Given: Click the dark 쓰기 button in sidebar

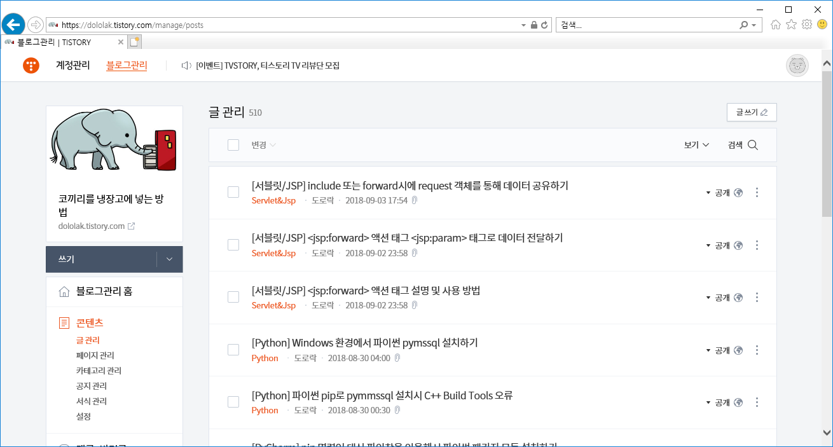Looking at the screenshot, I should click(x=101, y=259).
